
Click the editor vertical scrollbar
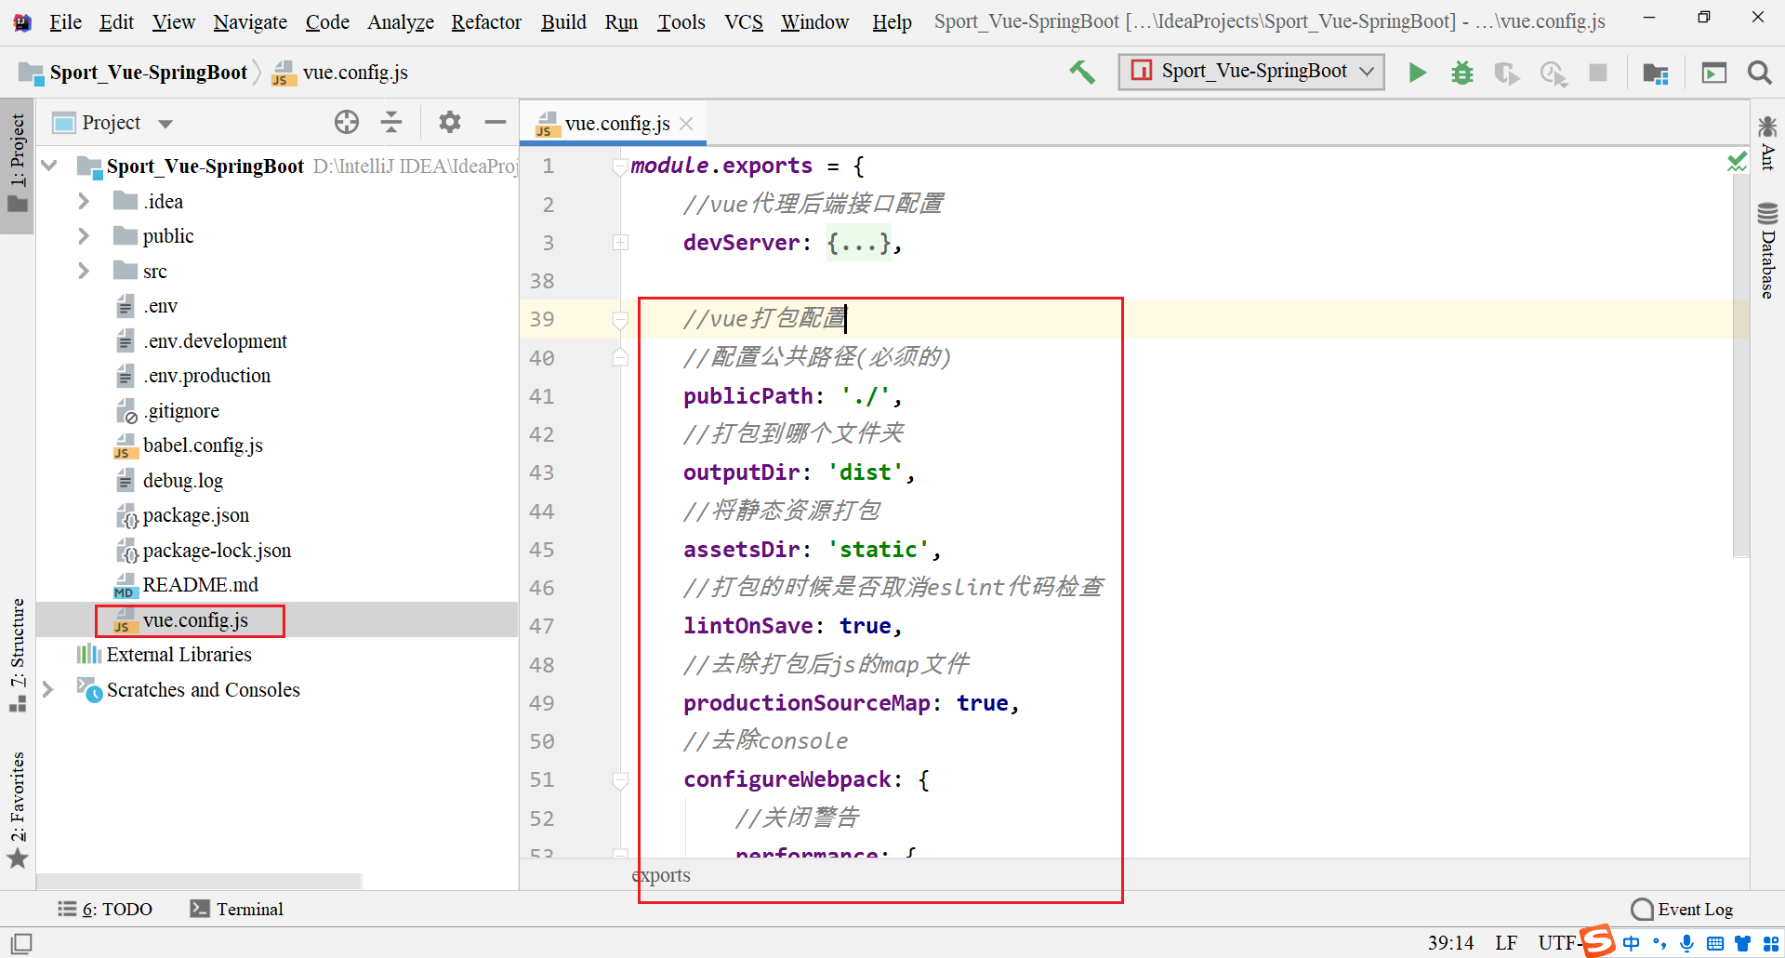tap(1740, 366)
